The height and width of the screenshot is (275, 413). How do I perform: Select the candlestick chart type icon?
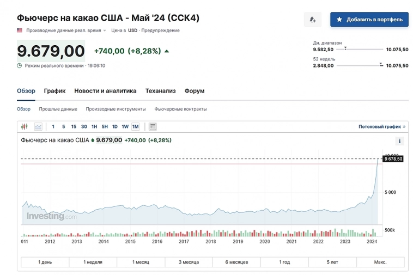[x=25, y=126]
